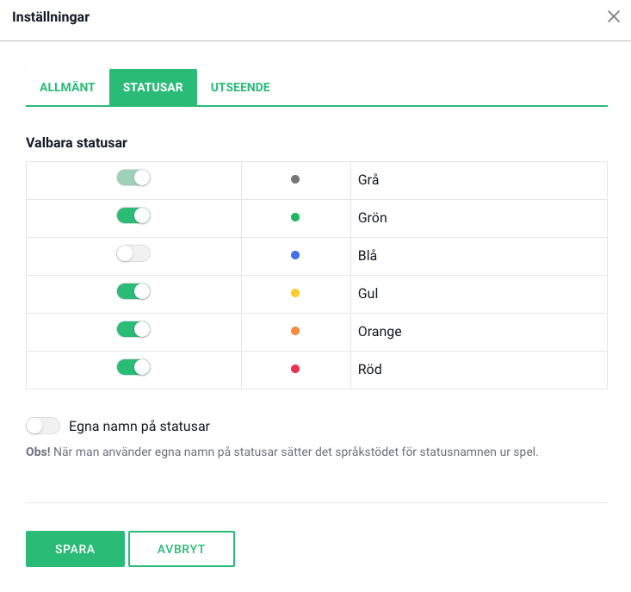Viewport: 631px width, 592px height.
Task: Click the blue color dot
Action: click(295, 256)
